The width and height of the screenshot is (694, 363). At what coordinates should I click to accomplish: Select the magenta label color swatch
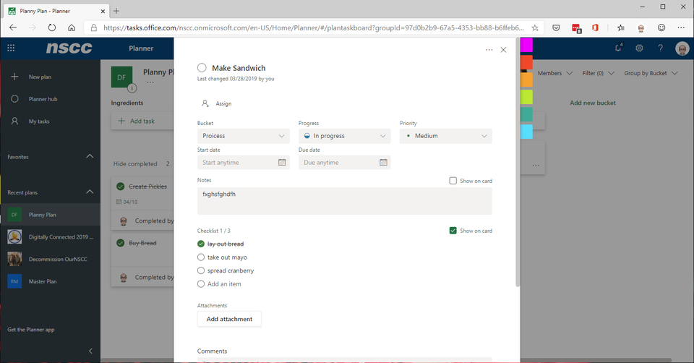point(526,45)
